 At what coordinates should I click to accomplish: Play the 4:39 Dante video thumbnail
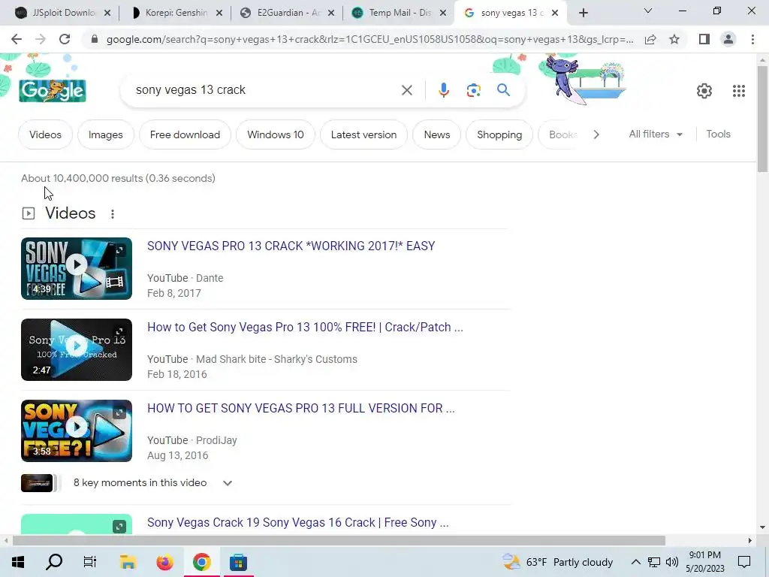[x=77, y=268]
